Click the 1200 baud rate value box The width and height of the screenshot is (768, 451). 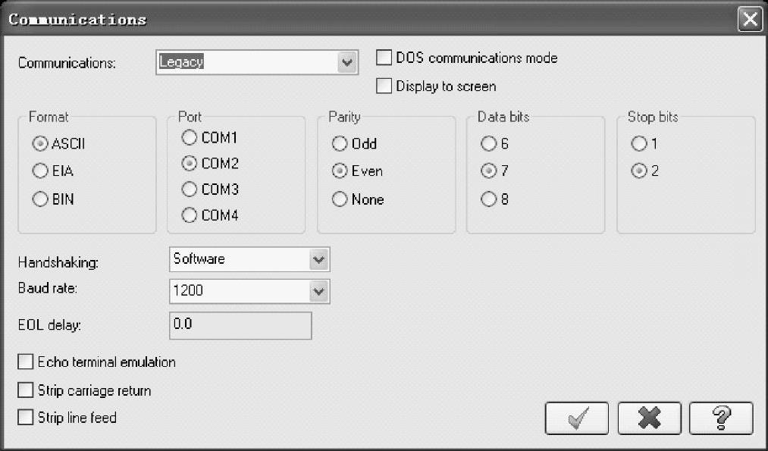coord(249,291)
